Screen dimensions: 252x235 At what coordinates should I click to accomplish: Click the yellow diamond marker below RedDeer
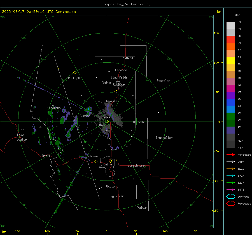pos(115,91)
